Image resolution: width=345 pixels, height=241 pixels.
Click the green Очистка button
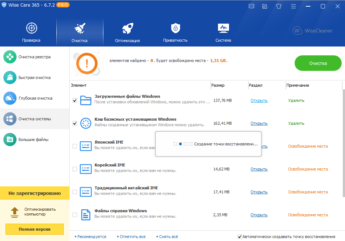click(x=318, y=63)
